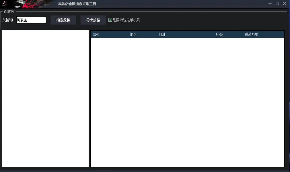
Task: Click the 关键词 label
Action: pyautogui.click(x=7, y=20)
